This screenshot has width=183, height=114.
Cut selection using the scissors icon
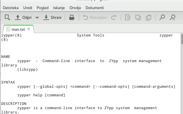(x=128, y=17)
